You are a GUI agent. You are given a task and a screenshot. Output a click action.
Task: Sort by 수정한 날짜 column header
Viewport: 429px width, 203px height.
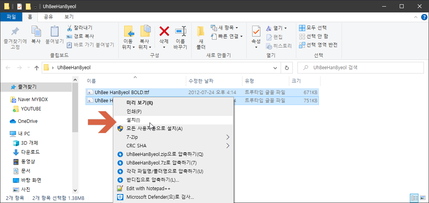point(214,81)
